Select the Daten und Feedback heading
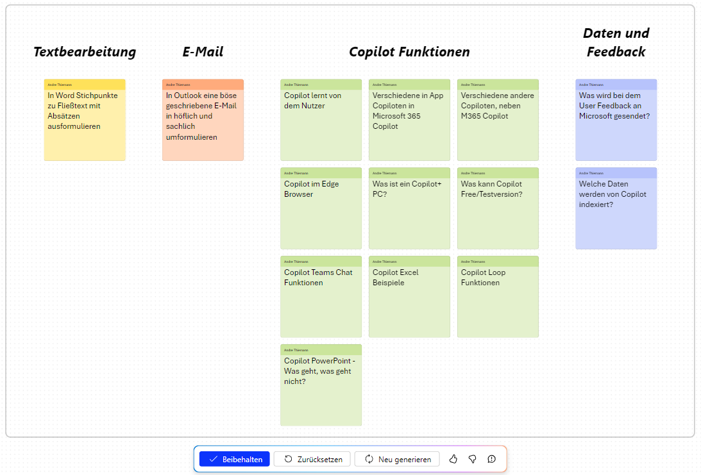701x475 pixels. pyautogui.click(x=616, y=42)
